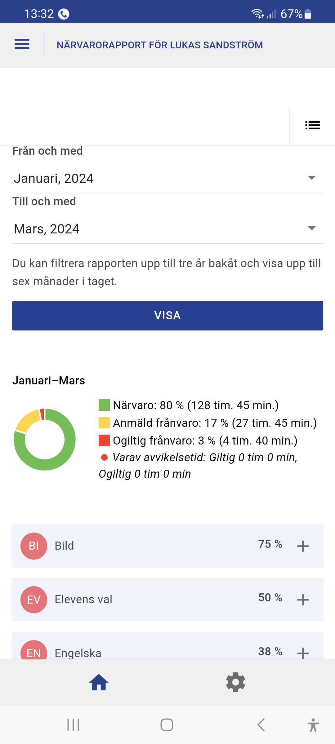Tap the list view icon
The width and height of the screenshot is (335, 744).
pyautogui.click(x=312, y=125)
